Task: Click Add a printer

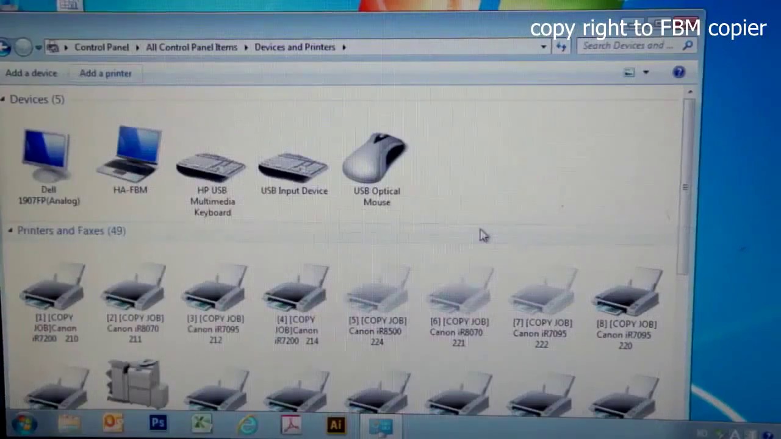Action: click(106, 73)
